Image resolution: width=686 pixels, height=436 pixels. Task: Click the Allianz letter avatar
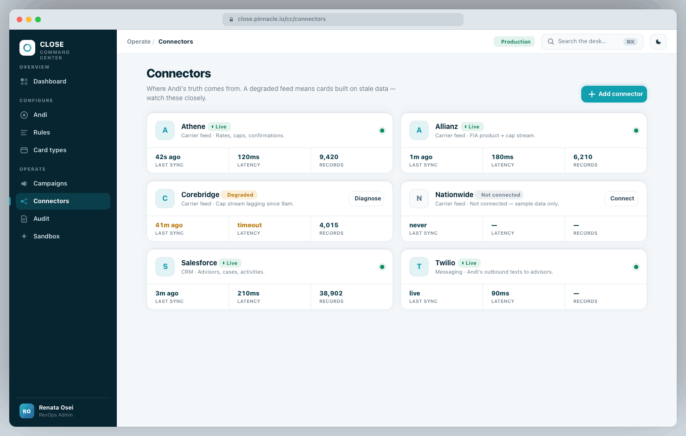click(419, 130)
